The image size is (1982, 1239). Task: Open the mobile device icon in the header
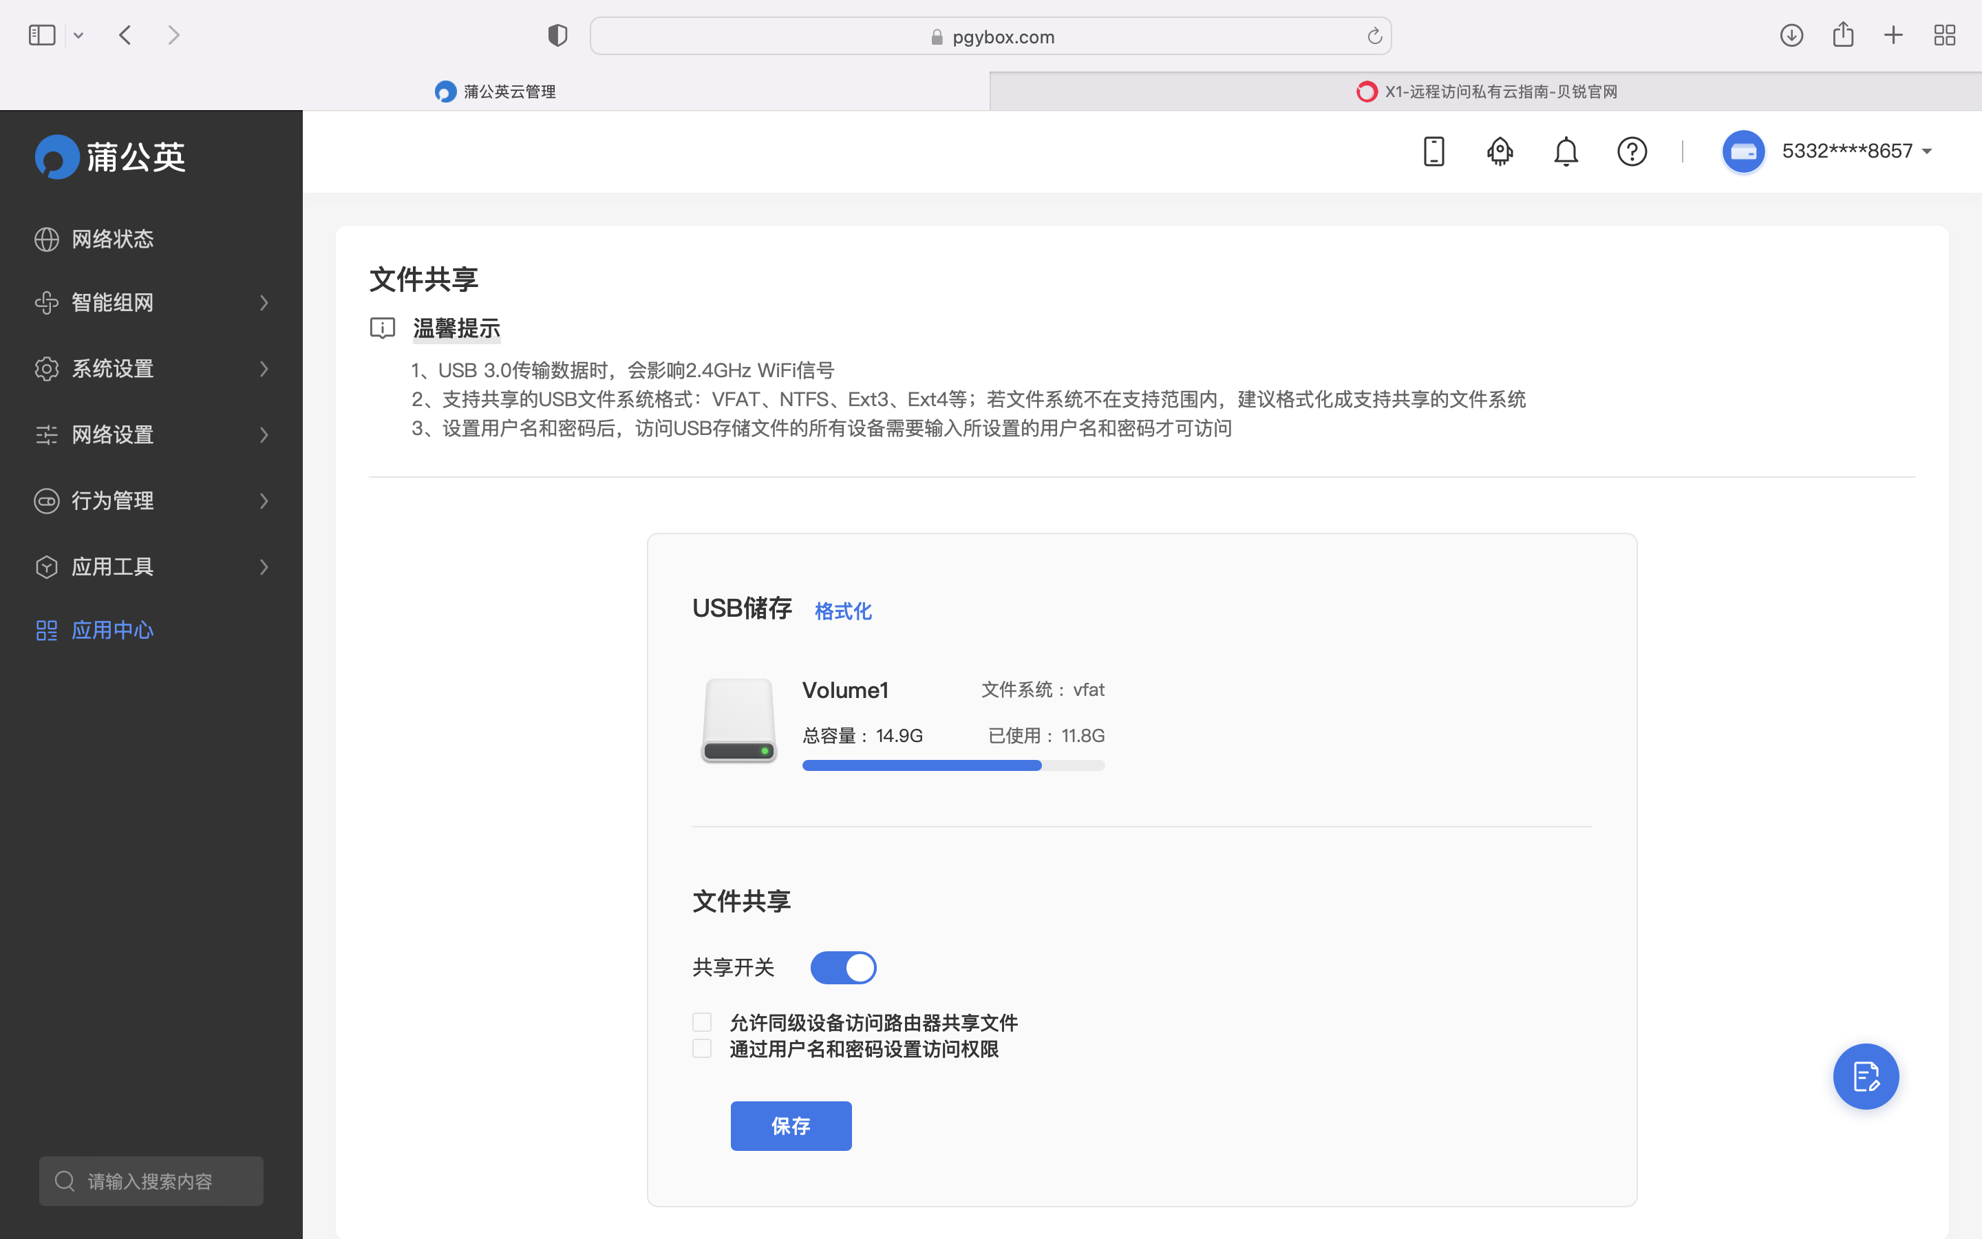pyautogui.click(x=1434, y=151)
